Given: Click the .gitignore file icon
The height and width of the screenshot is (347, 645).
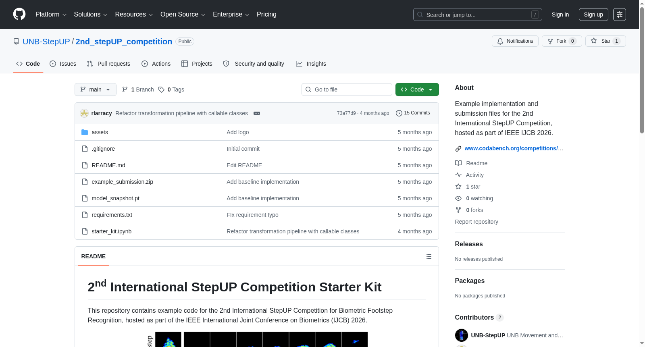Looking at the screenshot, I should tap(85, 149).
